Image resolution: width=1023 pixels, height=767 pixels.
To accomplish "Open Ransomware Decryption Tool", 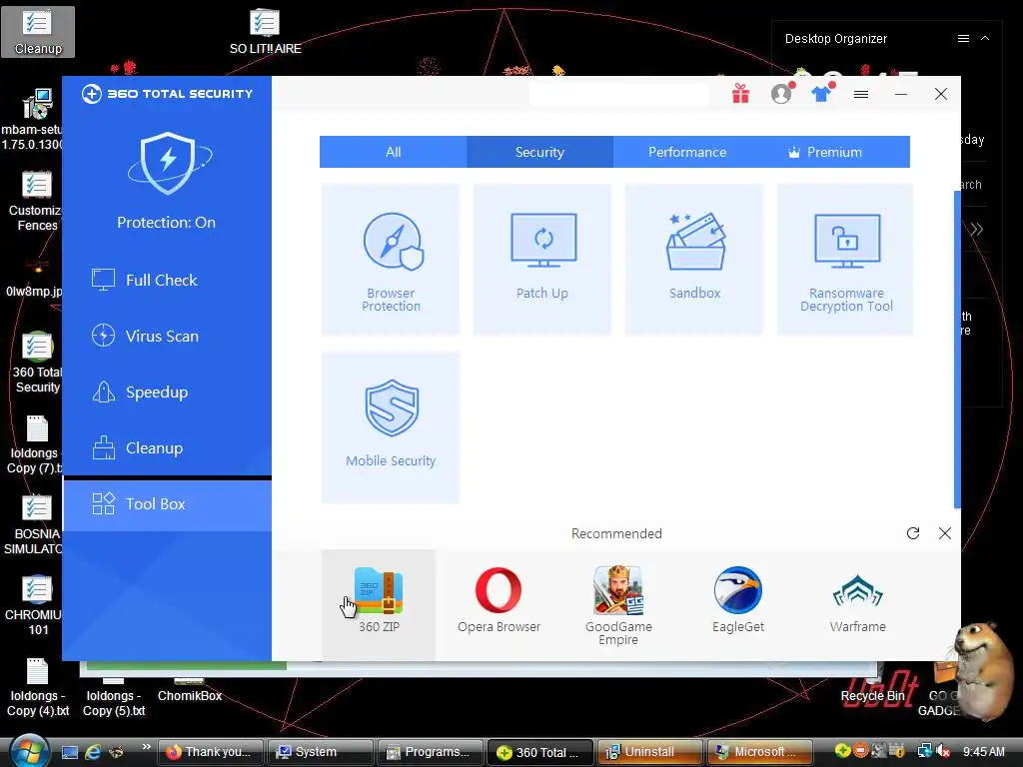I will click(845, 260).
